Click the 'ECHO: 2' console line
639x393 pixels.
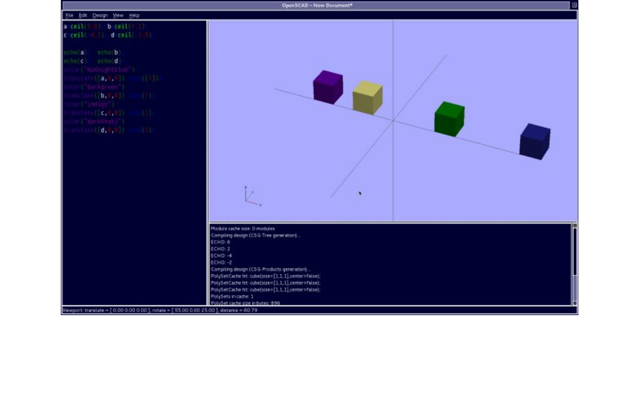tap(221, 249)
